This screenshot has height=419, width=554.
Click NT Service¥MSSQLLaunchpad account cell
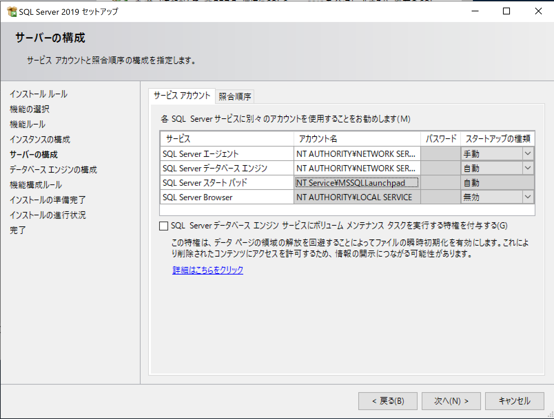click(357, 183)
